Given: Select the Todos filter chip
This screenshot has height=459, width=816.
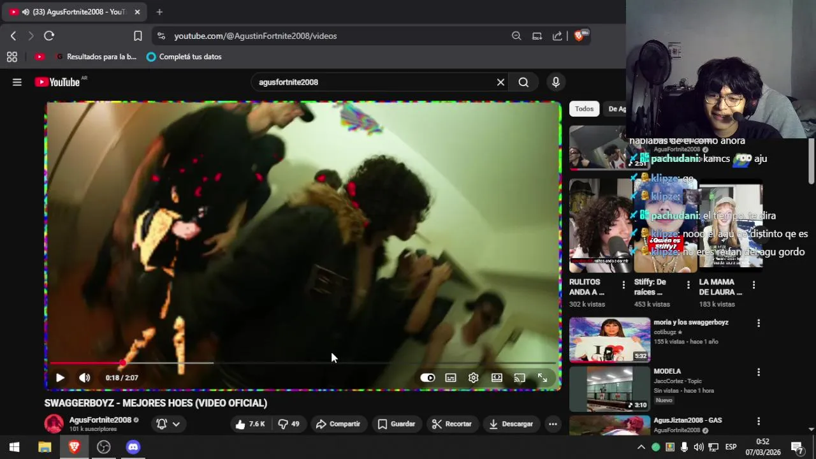Looking at the screenshot, I should 584,109.
